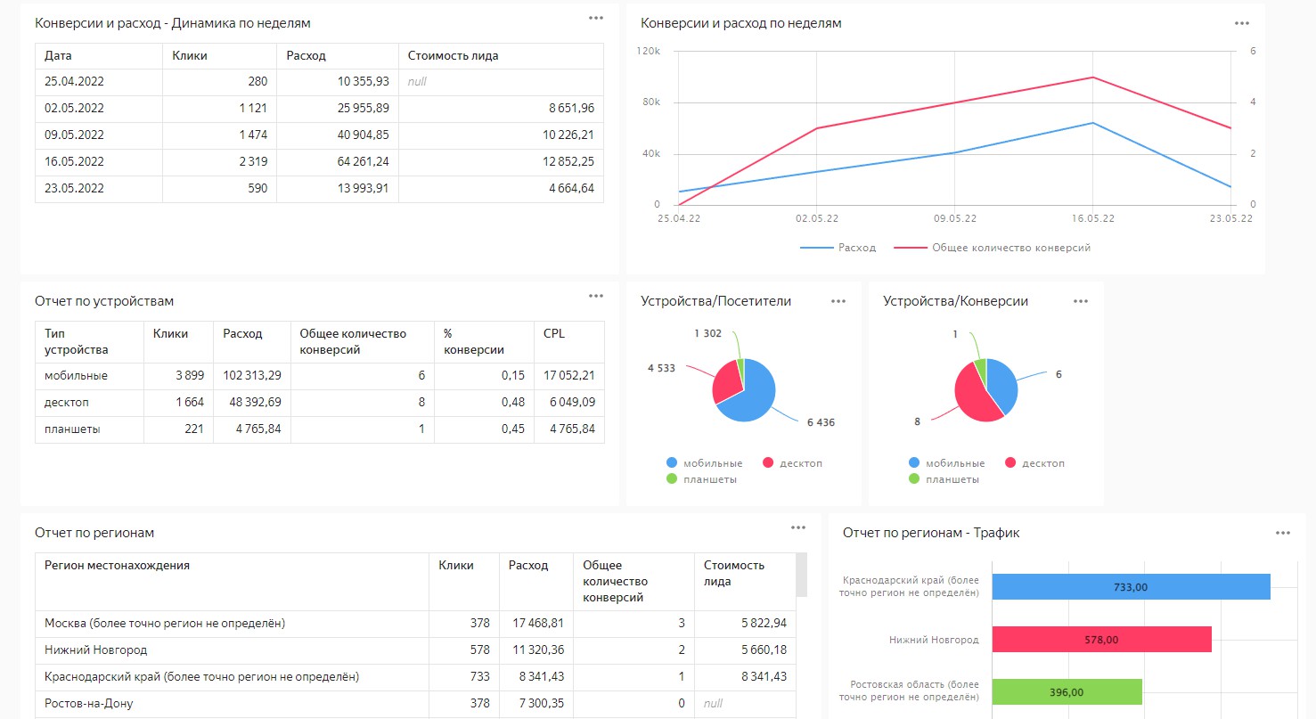Click the 2 319 clicks cell
Image resolution: width=1316 pixels, height=719 pixels.
(x=219, y=162)
